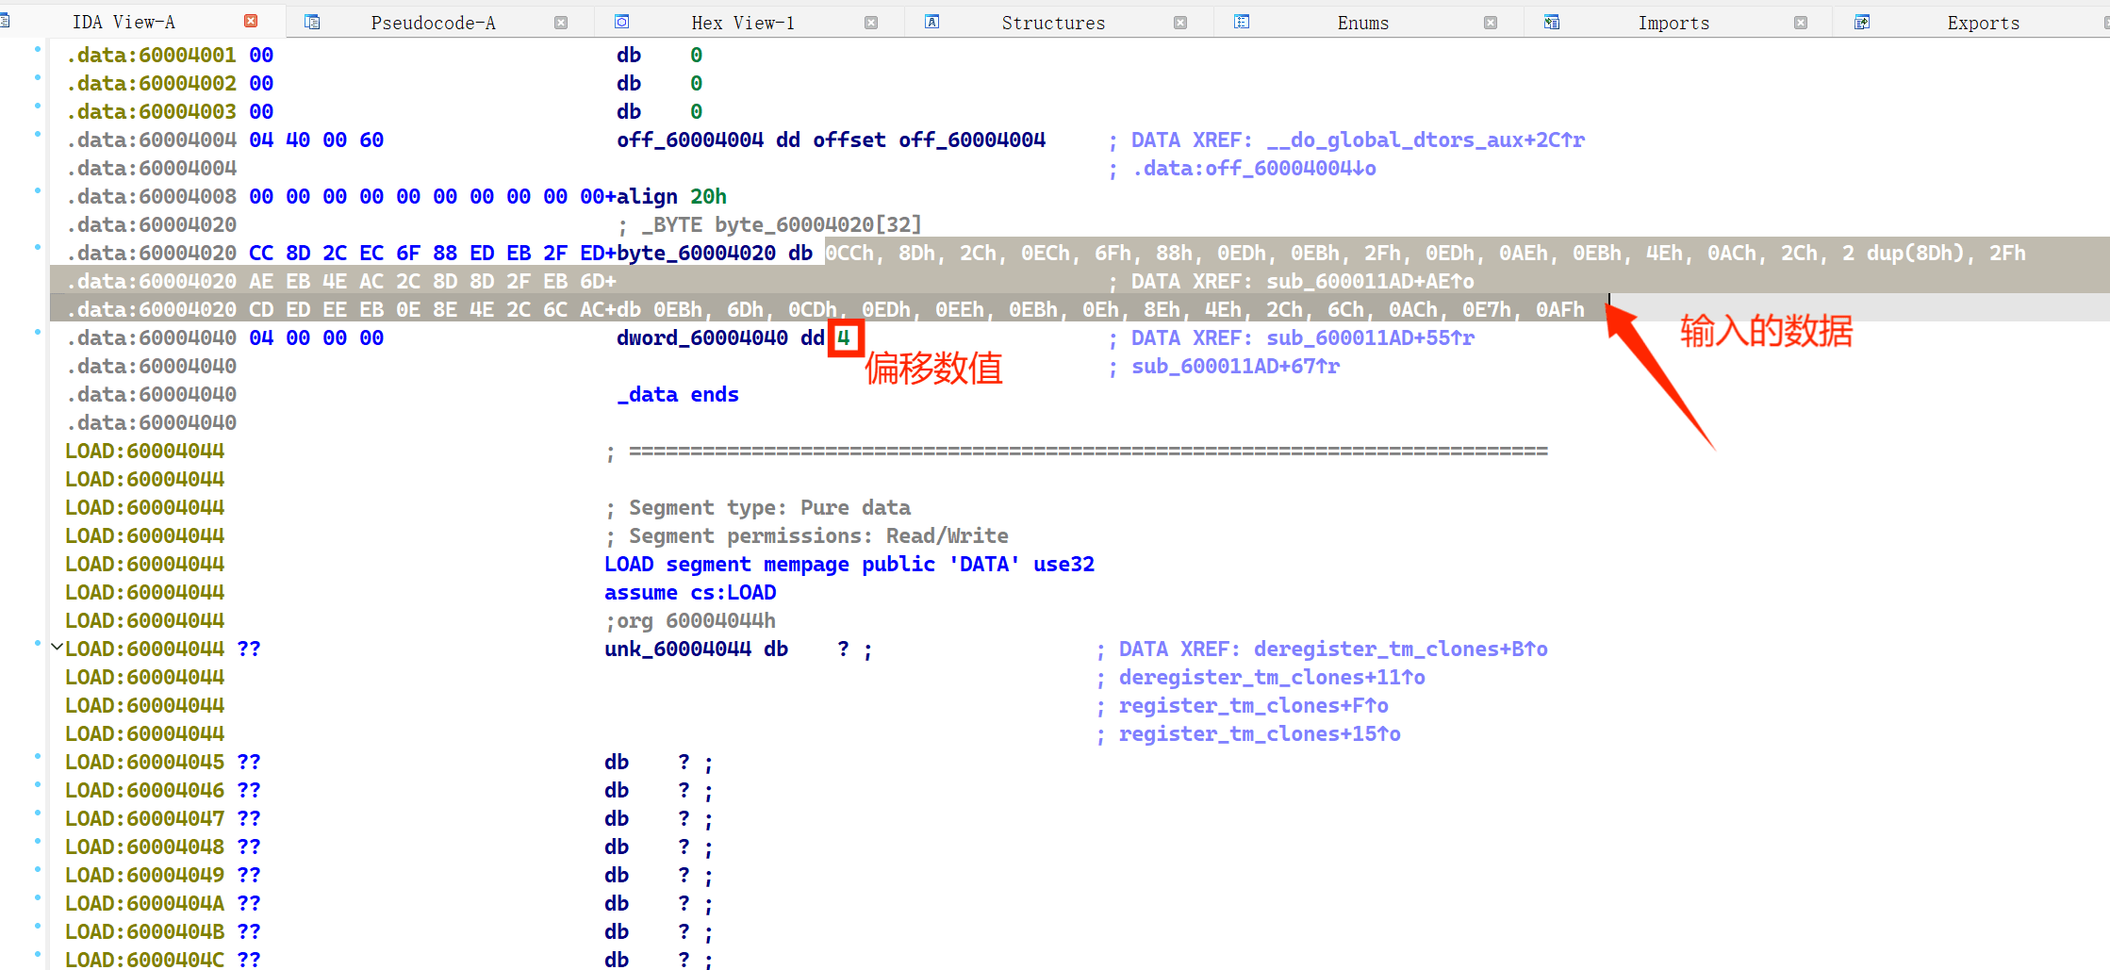Follow xref deregister_tm_clones+B
Viewport: 2110px width, 970px height.
1399,649
